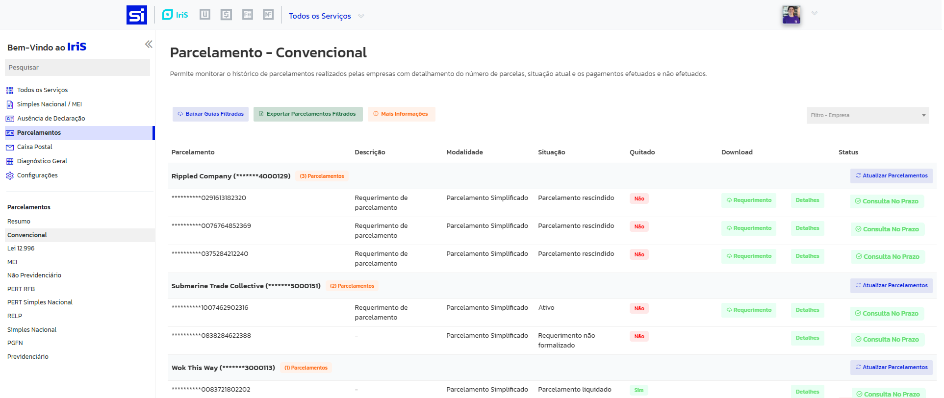944x398 pixels.
Task: Focus the Pesquisar search field
Action: pos(77,68)
